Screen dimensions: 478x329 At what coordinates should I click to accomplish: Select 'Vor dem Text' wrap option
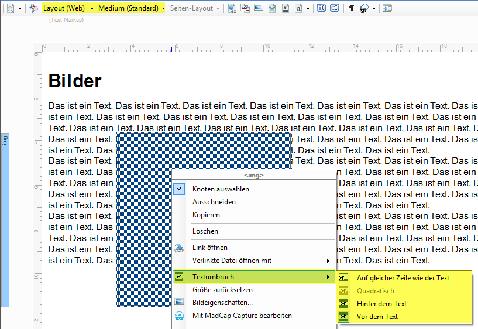coord(377,317)
